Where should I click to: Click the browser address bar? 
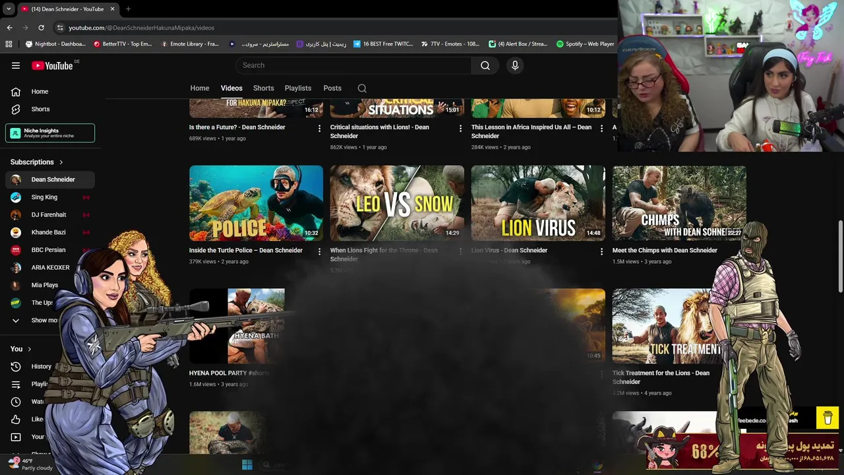coord(330,28)
